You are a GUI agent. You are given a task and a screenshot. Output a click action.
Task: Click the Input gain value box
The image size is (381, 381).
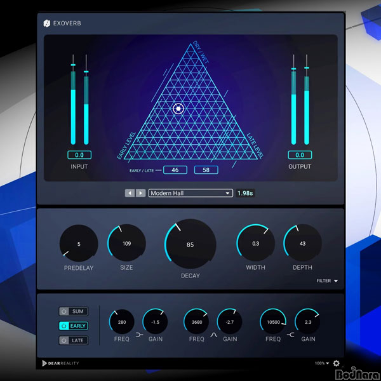click(x=79, y=155)
